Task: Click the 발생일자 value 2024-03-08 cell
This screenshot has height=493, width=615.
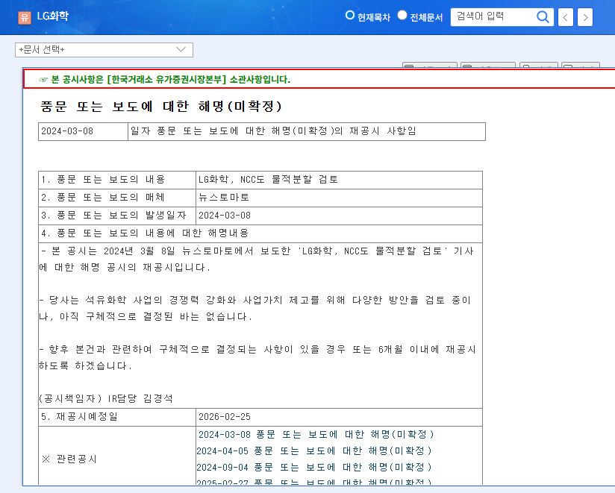Action: [x=339, y=216]
